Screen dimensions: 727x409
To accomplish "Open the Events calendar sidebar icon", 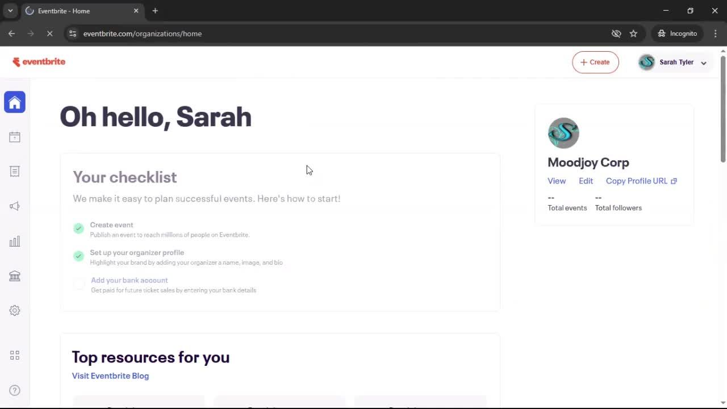I will (15, 137).
